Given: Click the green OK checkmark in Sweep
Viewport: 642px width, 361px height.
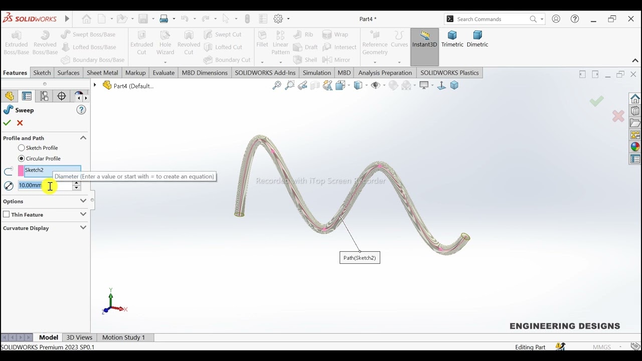Looking at the screenshot, I should click(x=7, y=123).
